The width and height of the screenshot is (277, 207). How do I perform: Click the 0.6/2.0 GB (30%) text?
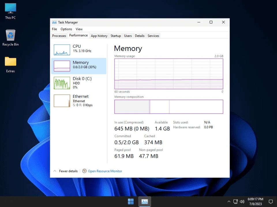coord(85,67)
